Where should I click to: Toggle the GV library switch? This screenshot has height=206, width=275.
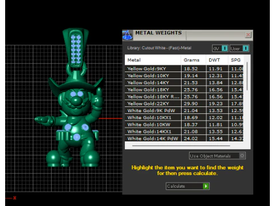[220, 49]
